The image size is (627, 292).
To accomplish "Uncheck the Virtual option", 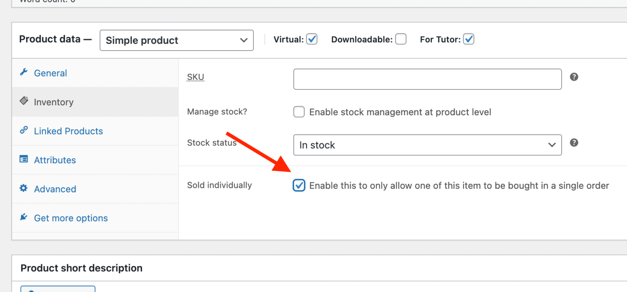I will (x=312, y=39).
